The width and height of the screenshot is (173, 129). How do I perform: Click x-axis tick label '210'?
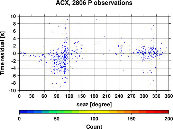[107, 96]
